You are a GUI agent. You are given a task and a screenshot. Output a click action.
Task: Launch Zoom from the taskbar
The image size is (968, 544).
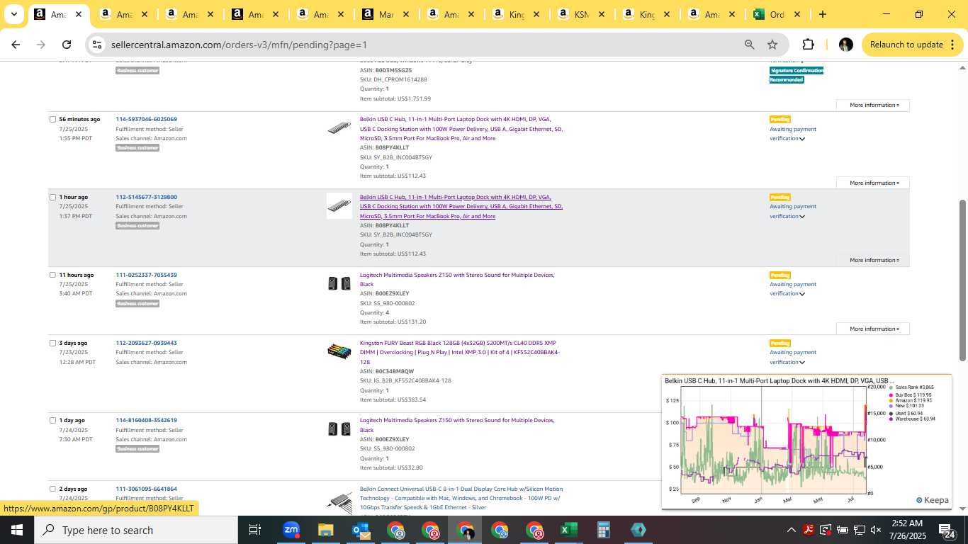click(291, 530)
